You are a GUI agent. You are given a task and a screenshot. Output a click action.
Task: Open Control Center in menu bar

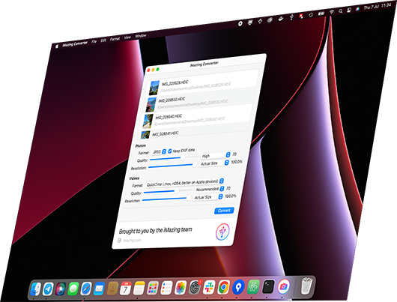(349, 10)
